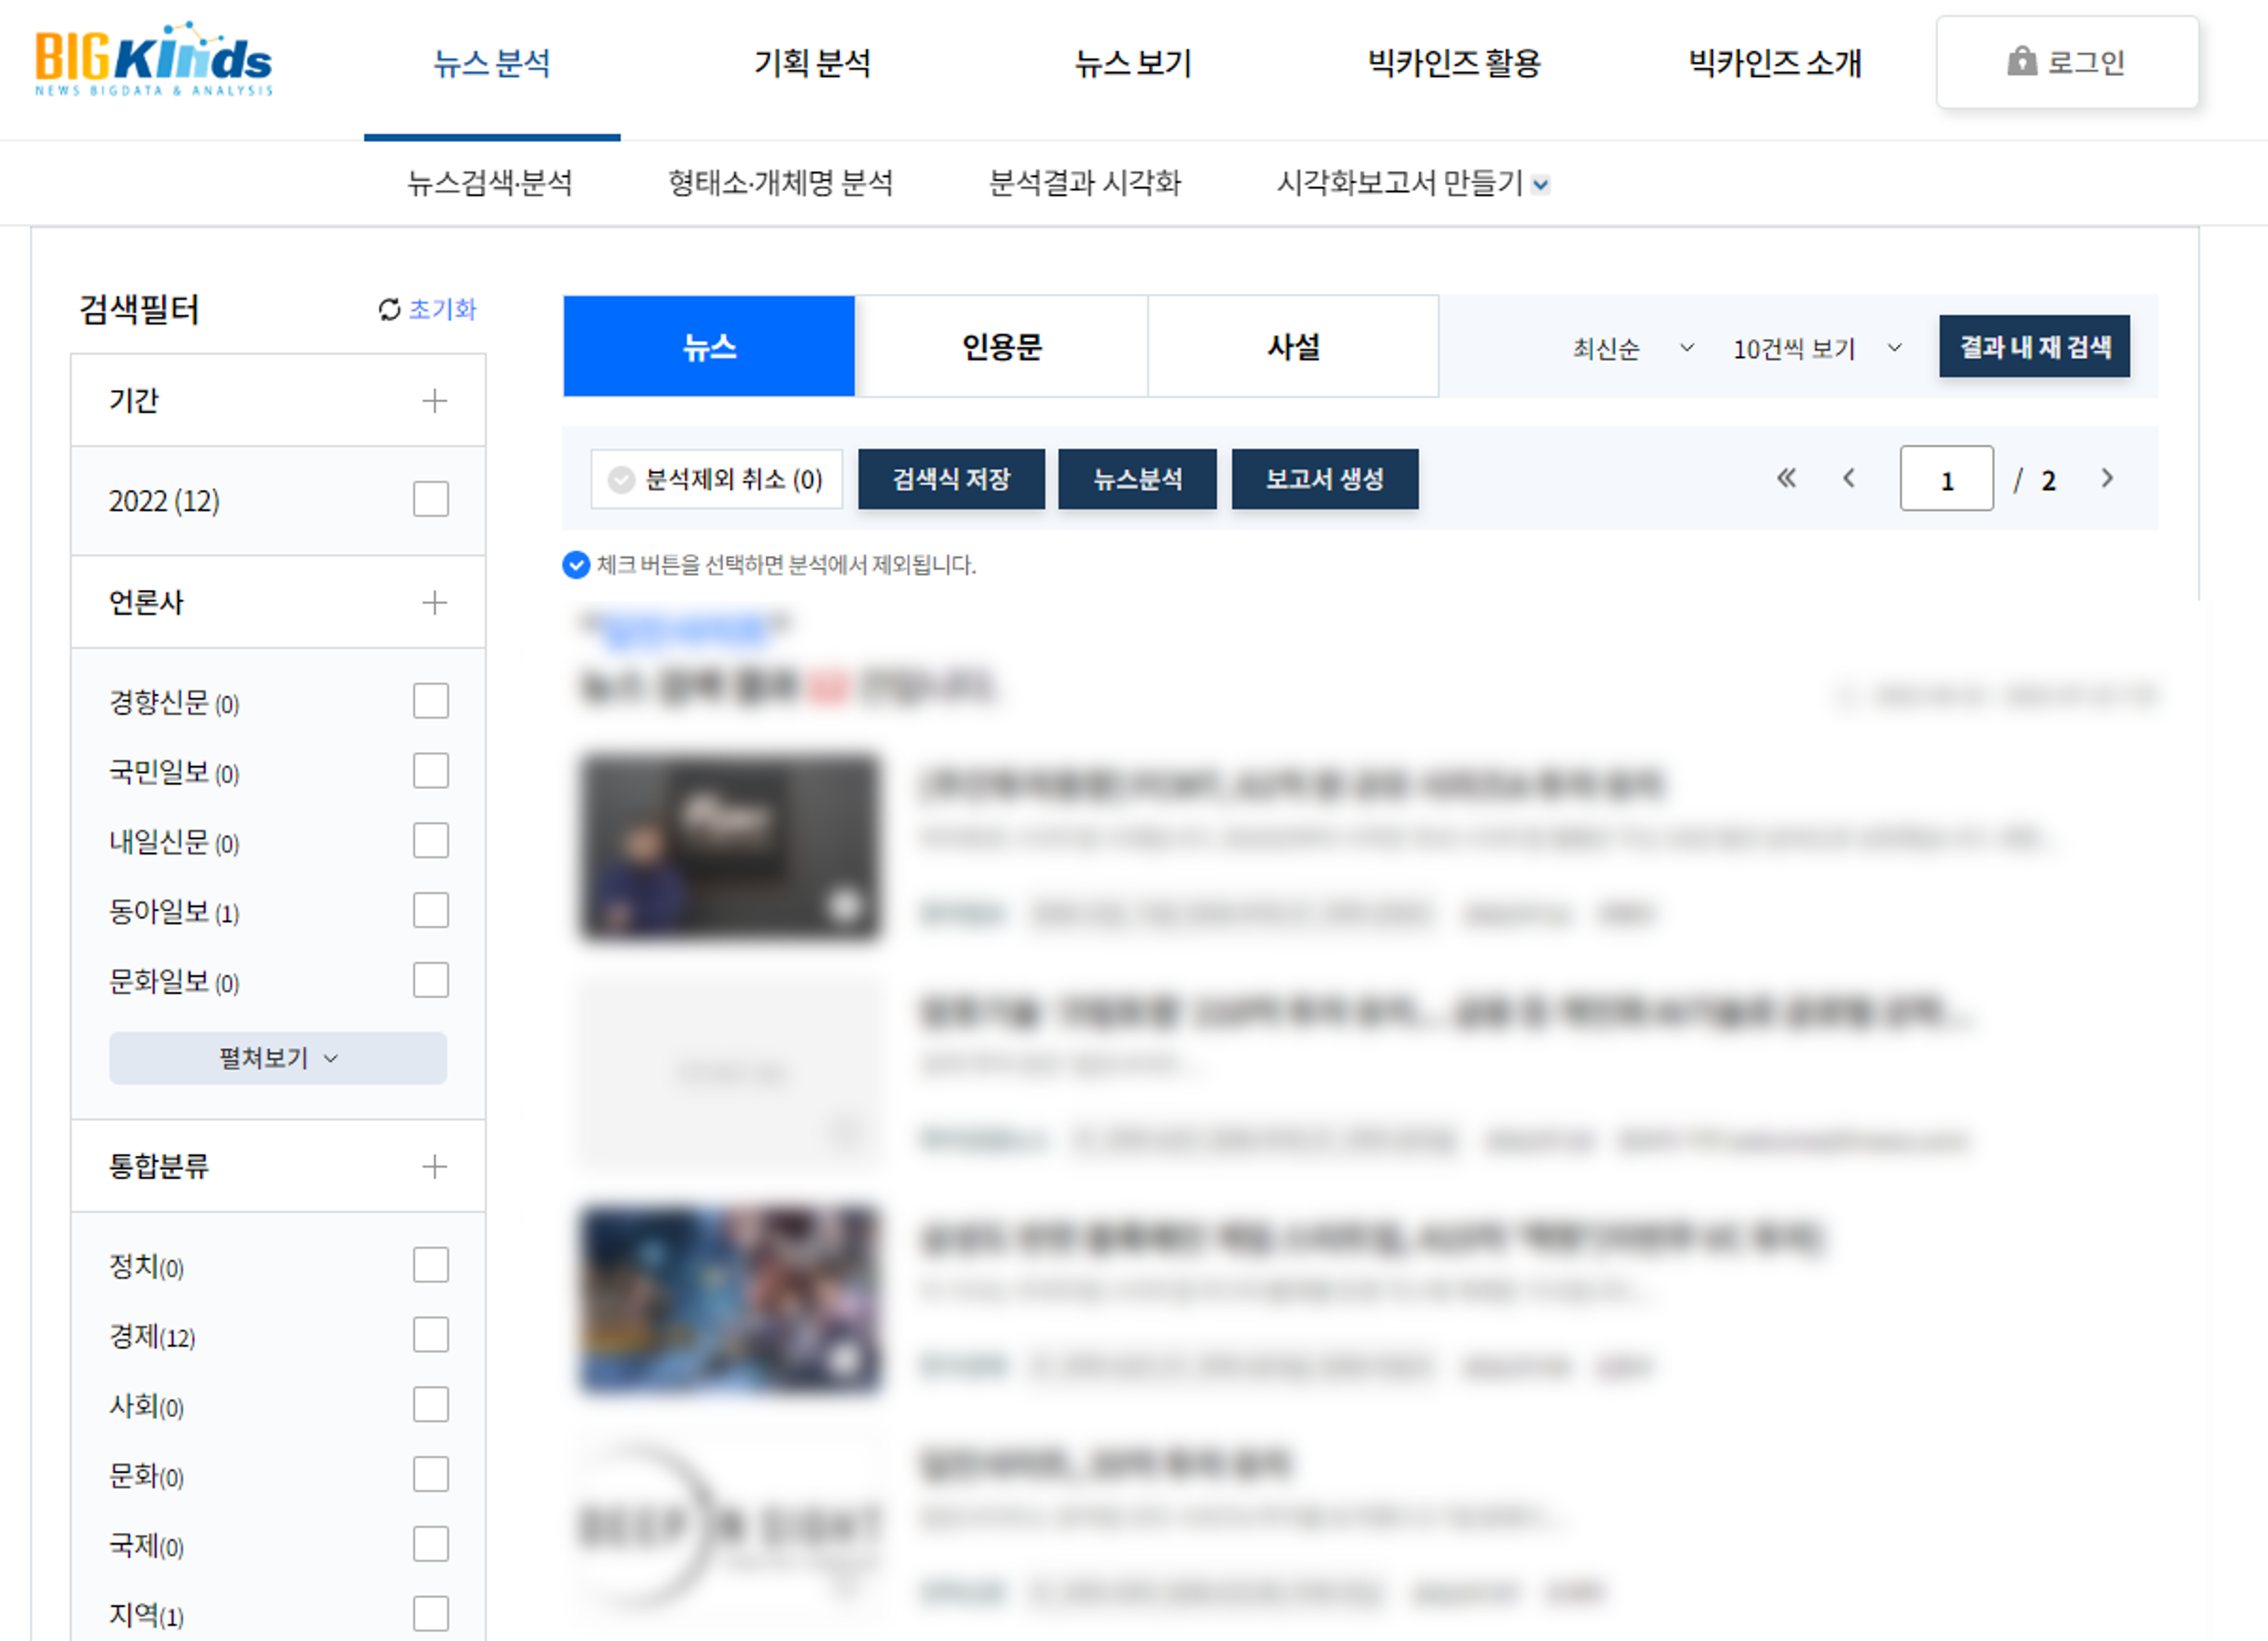
Task: Open the 기획 분석 menu
Action: [x=812, y=64]
